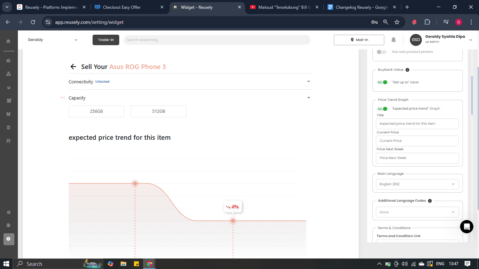Toggle the Expected price trend Graph switch
Viewport: 479px width, 269px height.
(382, 109)
